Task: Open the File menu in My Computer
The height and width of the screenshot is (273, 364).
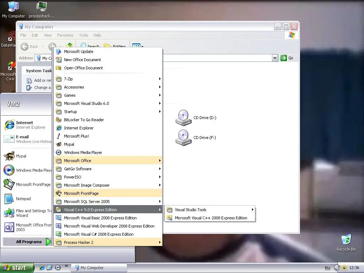Action: coord(23,35)
